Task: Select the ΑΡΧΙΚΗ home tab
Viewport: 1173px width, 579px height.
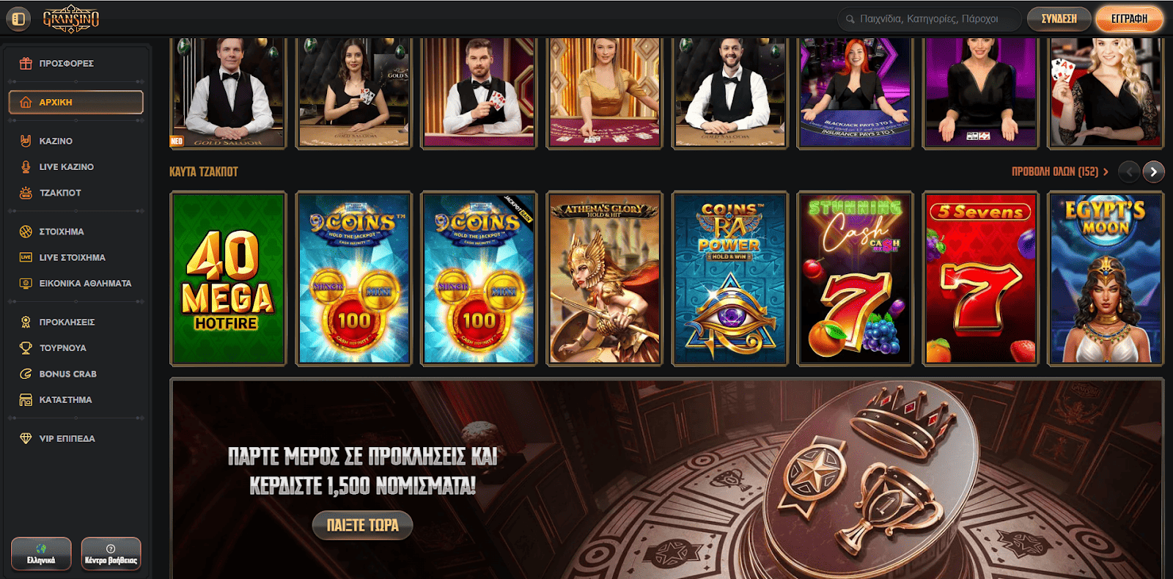Action: click(x=76, y=103)
